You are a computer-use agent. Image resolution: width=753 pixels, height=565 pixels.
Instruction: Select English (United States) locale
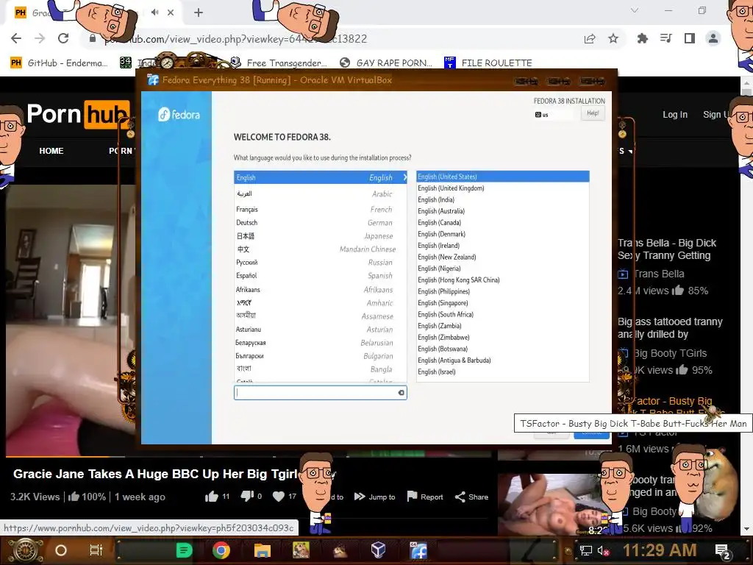503,177
